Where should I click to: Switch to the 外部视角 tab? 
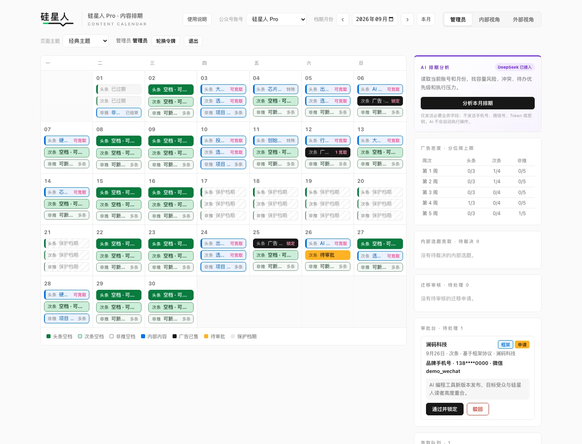click(523, 19)
